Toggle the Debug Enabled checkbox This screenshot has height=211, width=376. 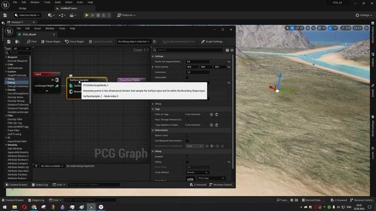(x=187, y=156)
